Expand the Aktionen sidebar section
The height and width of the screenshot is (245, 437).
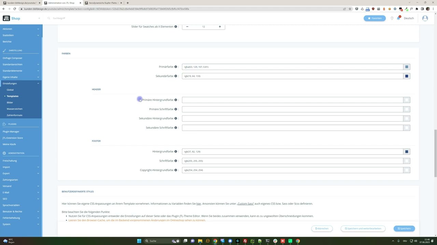pos(21,29)
